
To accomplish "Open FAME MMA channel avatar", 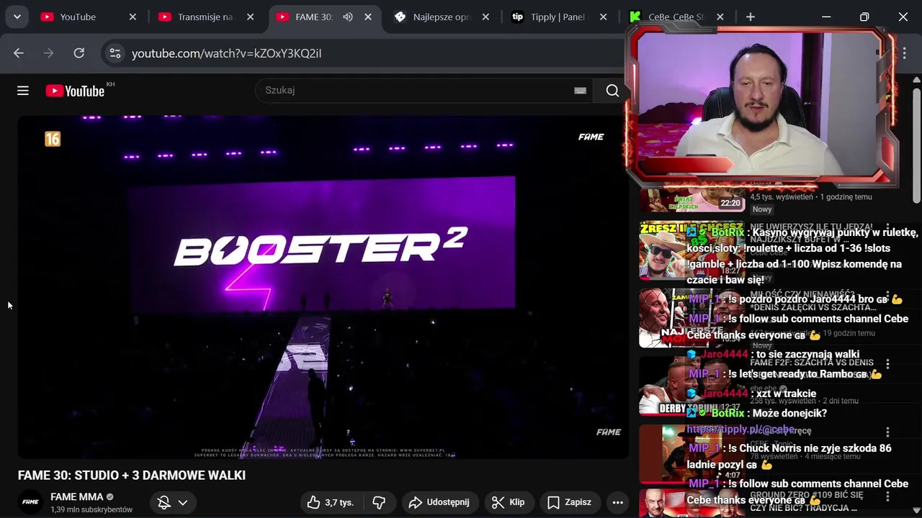I will pos(30,502).
